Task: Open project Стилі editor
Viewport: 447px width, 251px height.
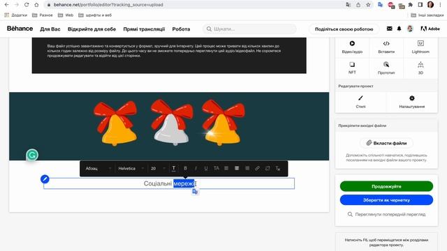Action: pos(360,102)
